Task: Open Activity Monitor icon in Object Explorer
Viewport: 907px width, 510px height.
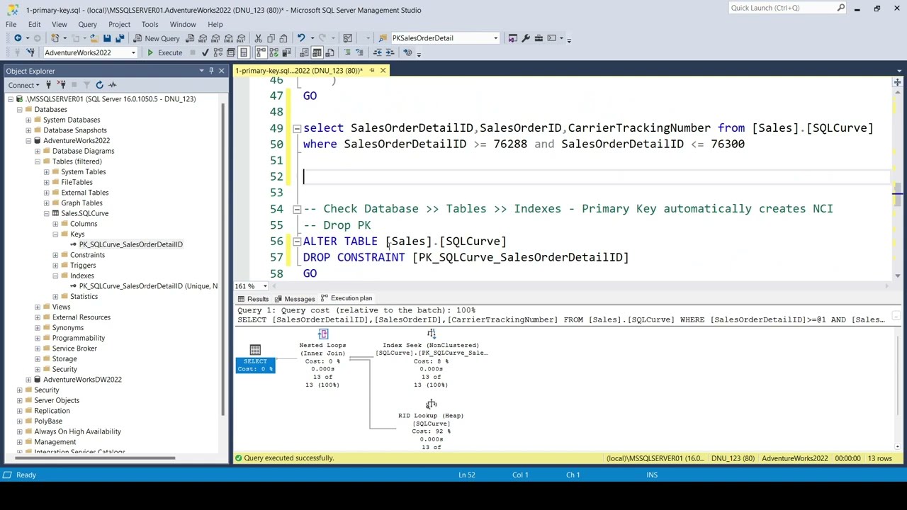Action: click(x=112, y=85)
